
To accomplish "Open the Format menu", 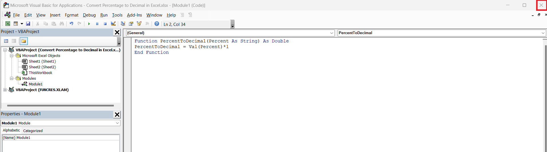I will 72,15.
